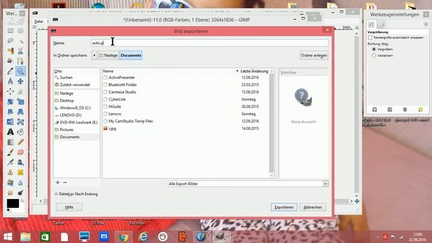Select the Bucket Fill tool

click(20, 132)
